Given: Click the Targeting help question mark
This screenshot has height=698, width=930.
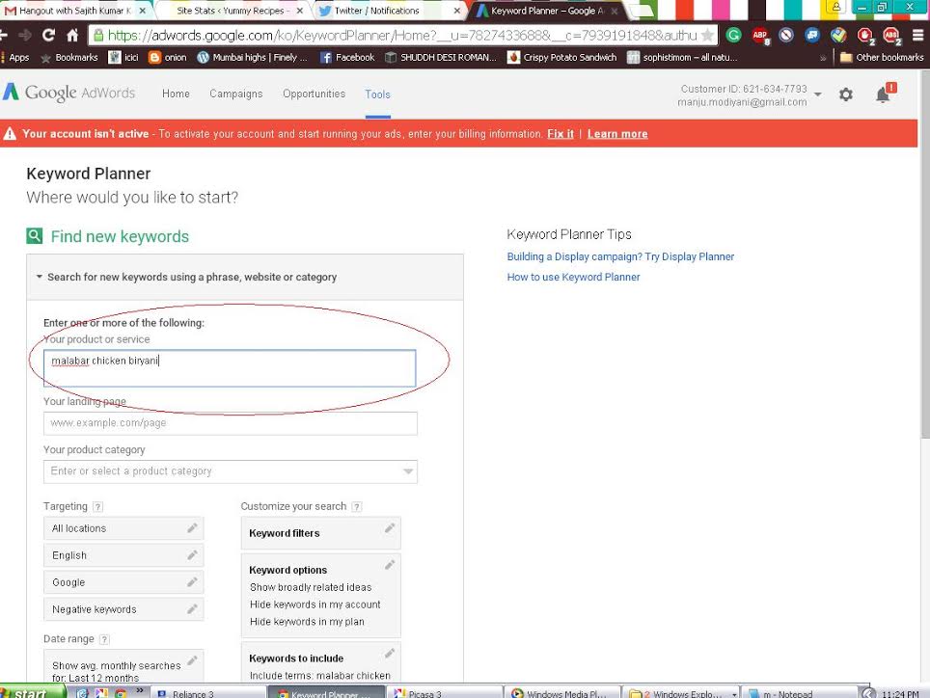Looking at the screenshot, I should (x=98, y=506).
